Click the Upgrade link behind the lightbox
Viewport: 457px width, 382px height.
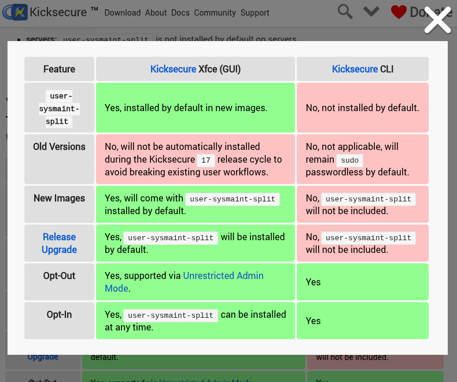[43, 357]
